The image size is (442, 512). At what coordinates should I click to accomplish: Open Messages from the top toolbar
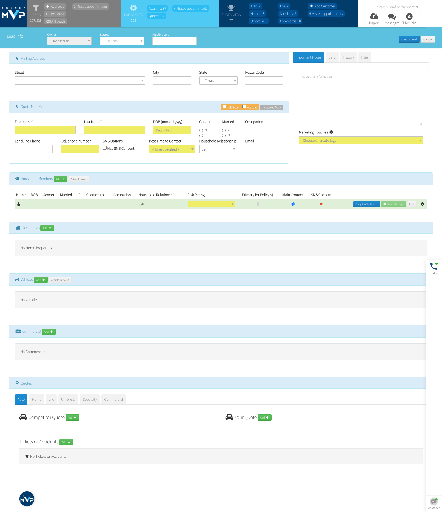click(392, 16)
